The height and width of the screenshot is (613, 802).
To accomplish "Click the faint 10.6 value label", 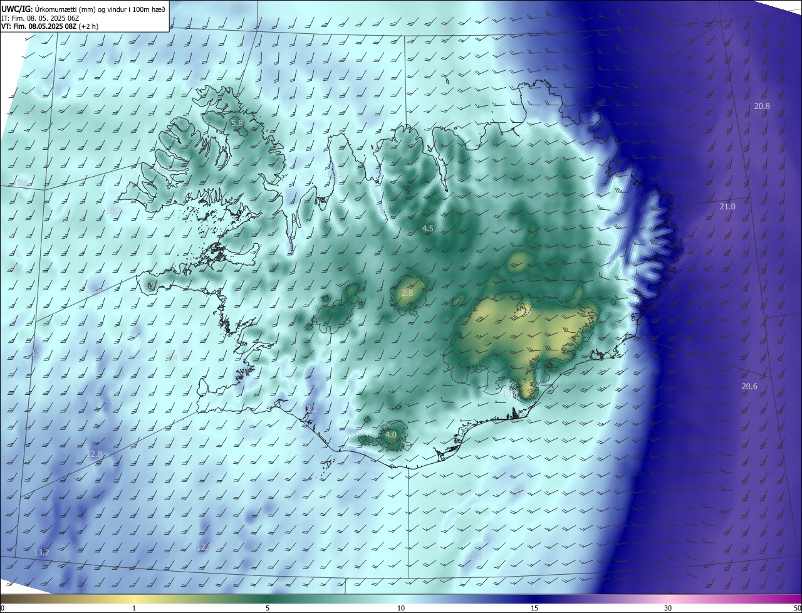I will point(21,182).
